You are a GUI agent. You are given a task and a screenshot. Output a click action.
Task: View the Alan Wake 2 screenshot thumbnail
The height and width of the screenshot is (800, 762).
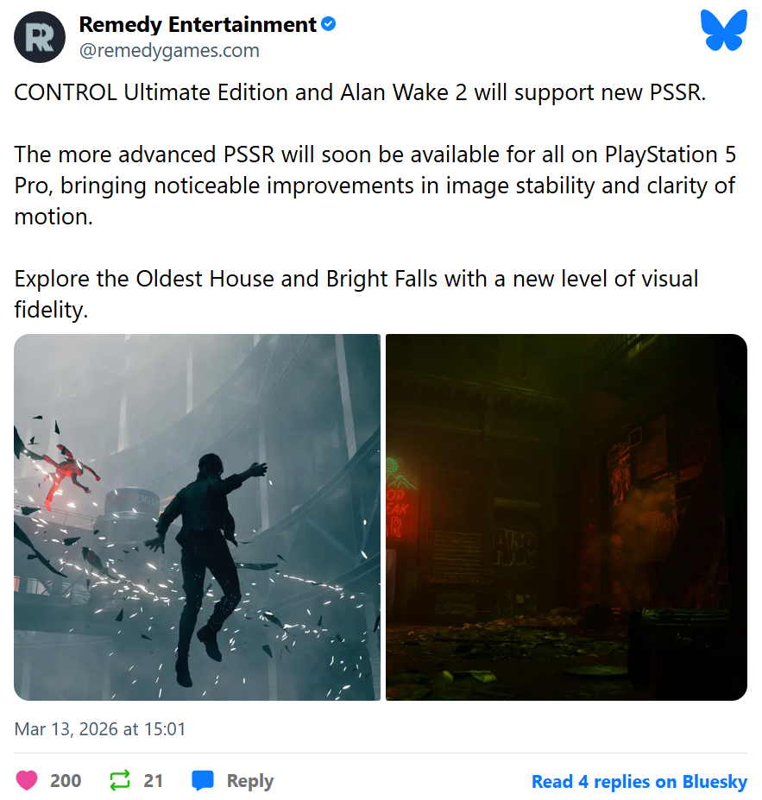(x=566, y=517)
